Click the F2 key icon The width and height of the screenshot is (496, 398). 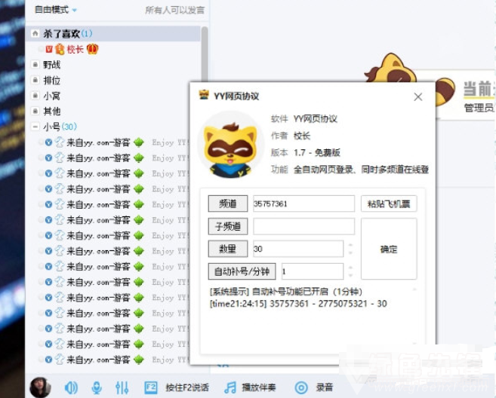(151, 387)
